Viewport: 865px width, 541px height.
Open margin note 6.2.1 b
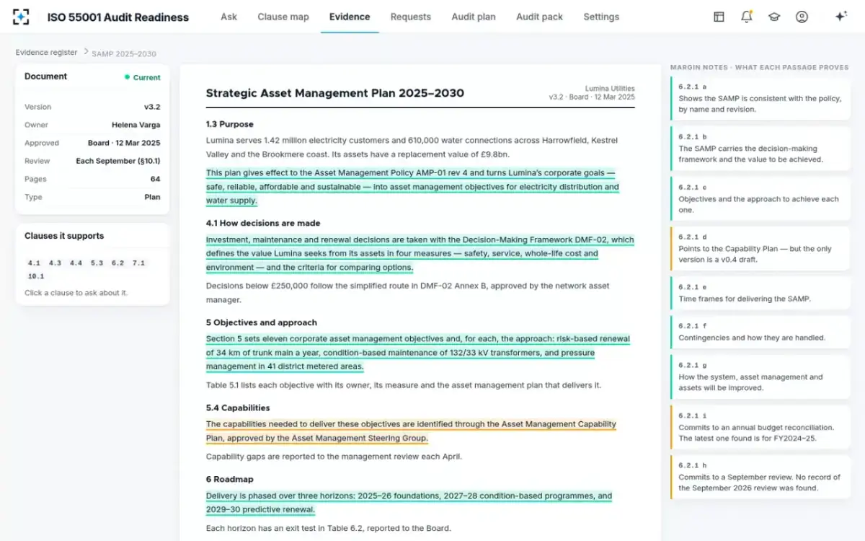click(760, 149)
